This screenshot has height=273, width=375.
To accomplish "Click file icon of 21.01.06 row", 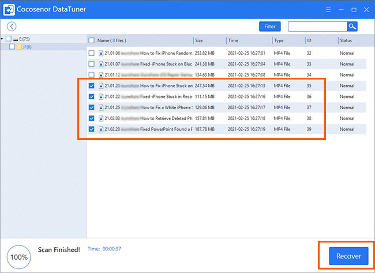I will [x=101, y=53].
